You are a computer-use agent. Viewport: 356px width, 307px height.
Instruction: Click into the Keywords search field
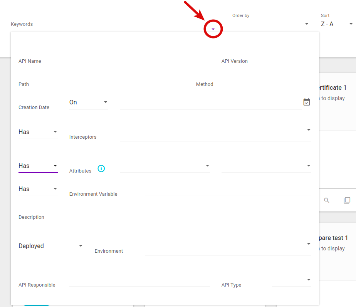pos(96,24)
